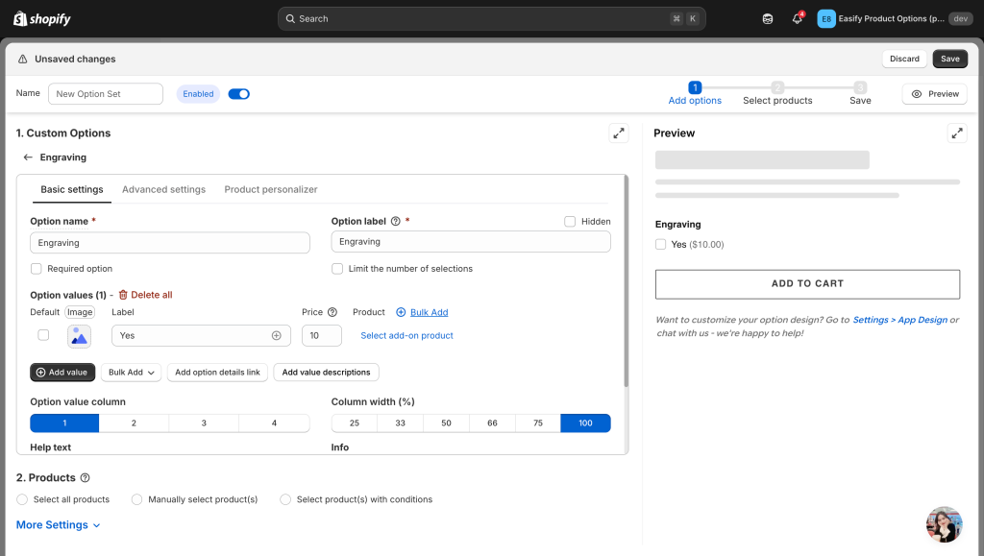Click the option value image placeholder
Screen dimensions: 984x556
click(x=79, y=335)
